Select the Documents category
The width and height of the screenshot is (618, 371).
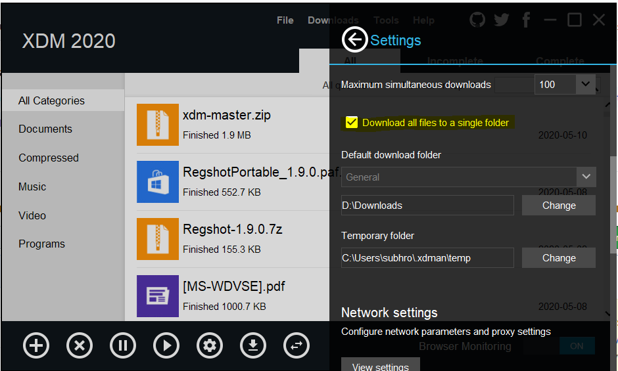(x=45, y=129)
